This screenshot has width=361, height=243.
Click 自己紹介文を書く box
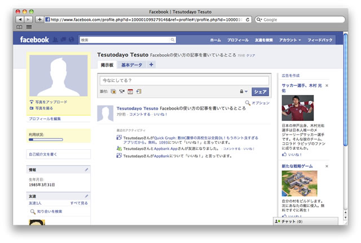click(x=59, y=154)
